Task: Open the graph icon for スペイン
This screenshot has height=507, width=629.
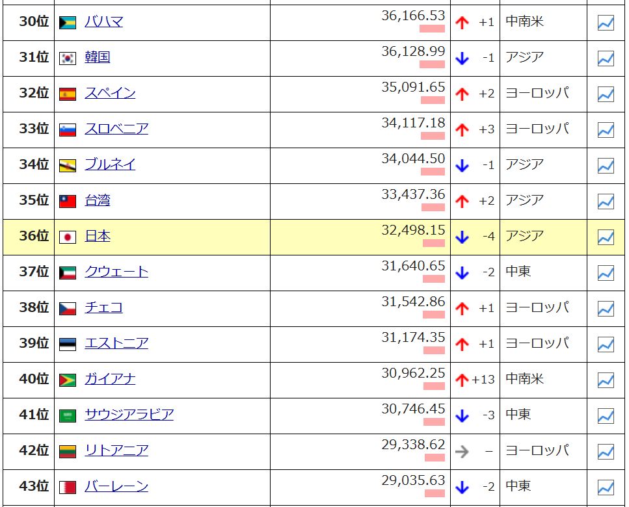Action: point(606,94)
